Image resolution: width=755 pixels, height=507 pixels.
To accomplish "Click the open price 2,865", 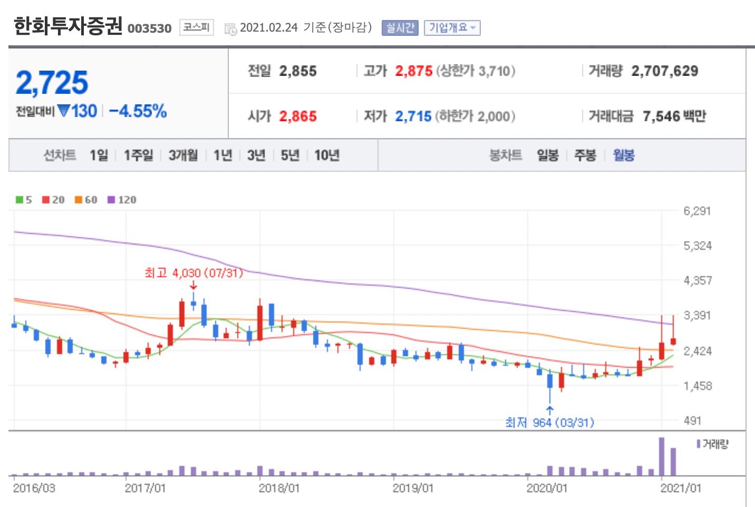I will 298,116.
